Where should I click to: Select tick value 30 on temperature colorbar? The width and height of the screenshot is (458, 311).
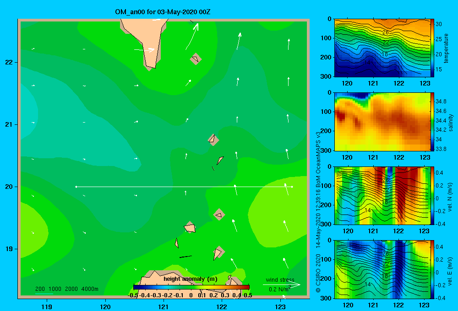439,24
